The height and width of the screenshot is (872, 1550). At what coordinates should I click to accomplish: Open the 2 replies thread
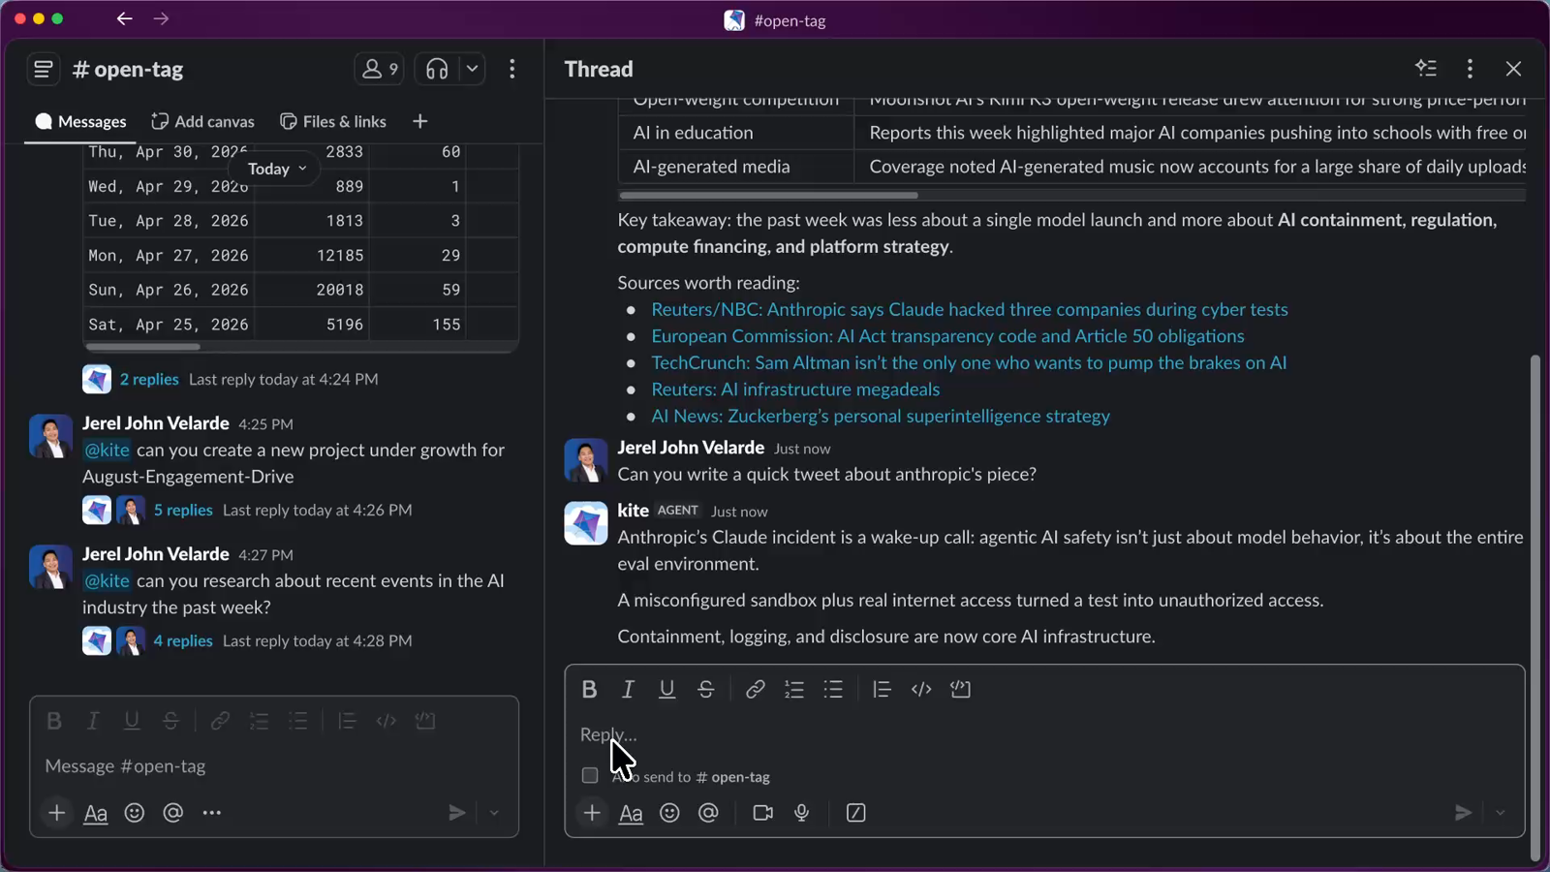pyautogui.click(x=149, y=379)
